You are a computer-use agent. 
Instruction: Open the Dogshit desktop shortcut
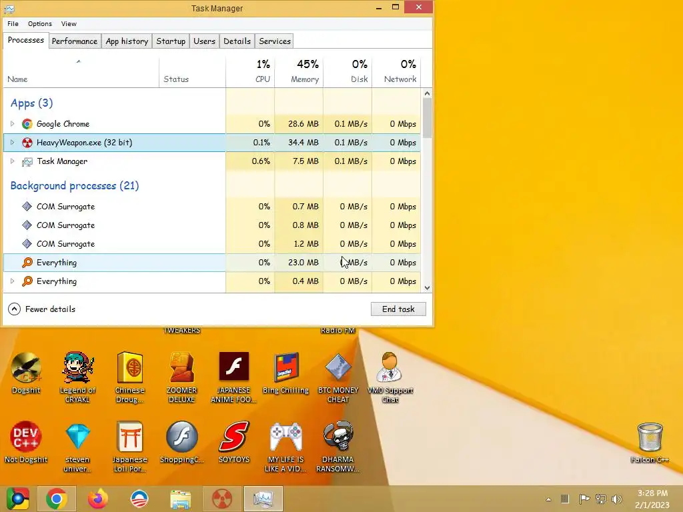tap(26, 373)
